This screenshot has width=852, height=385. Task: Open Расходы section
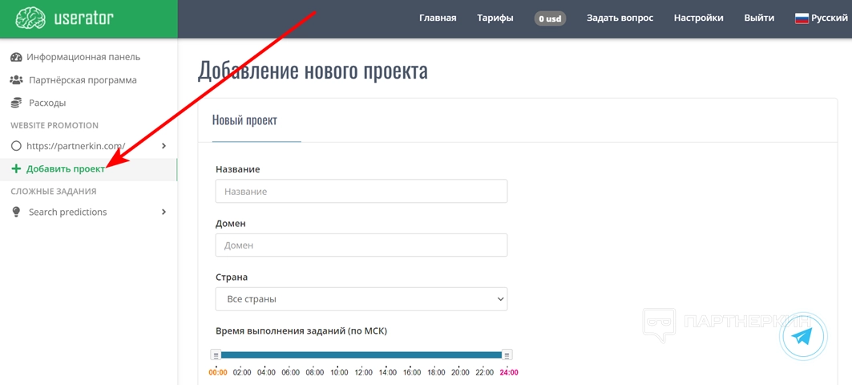[x=47, y=103]
